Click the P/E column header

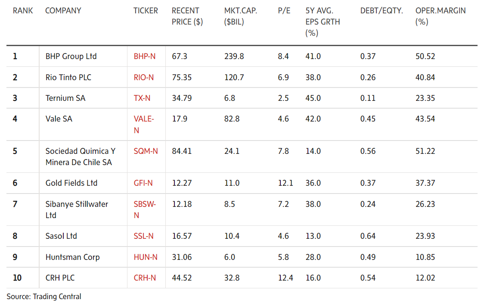pyautogui.click(x=284, y=11)
